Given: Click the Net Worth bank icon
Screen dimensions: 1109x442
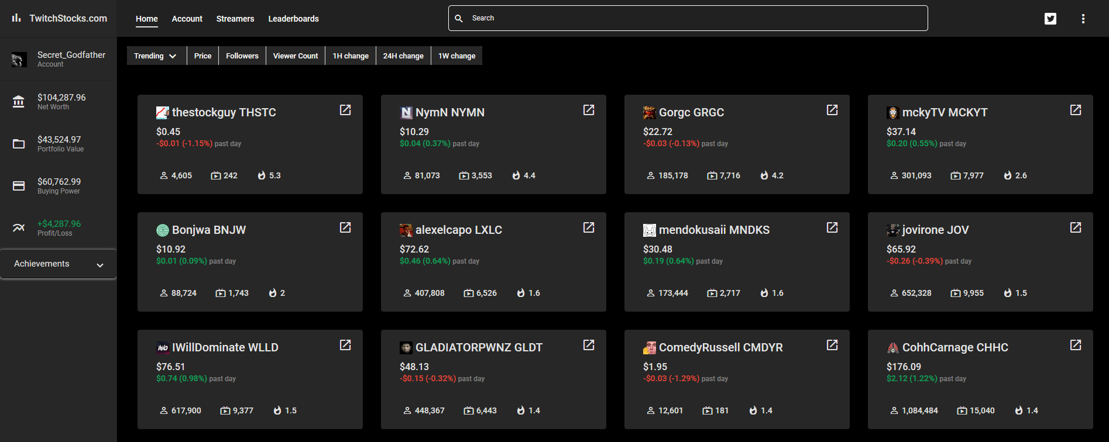Looking at the screenshot, I should [19, 102].
